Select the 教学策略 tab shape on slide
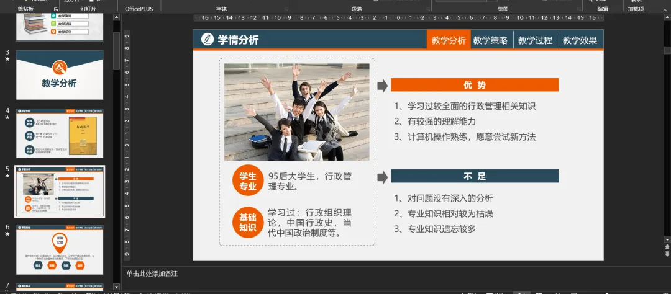The height and width of the screenshot is (294, 671). (491, 40)
